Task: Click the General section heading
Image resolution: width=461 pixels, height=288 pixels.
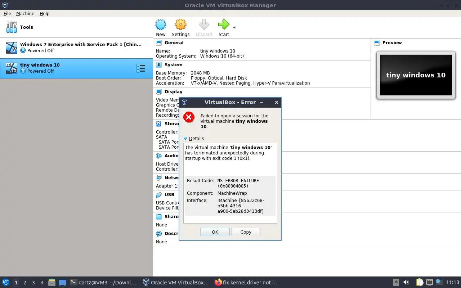Action: tap(174, 42)
